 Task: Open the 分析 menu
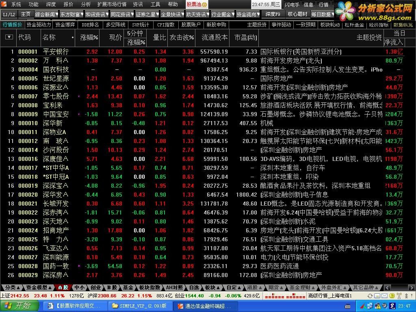coord(86,4)
